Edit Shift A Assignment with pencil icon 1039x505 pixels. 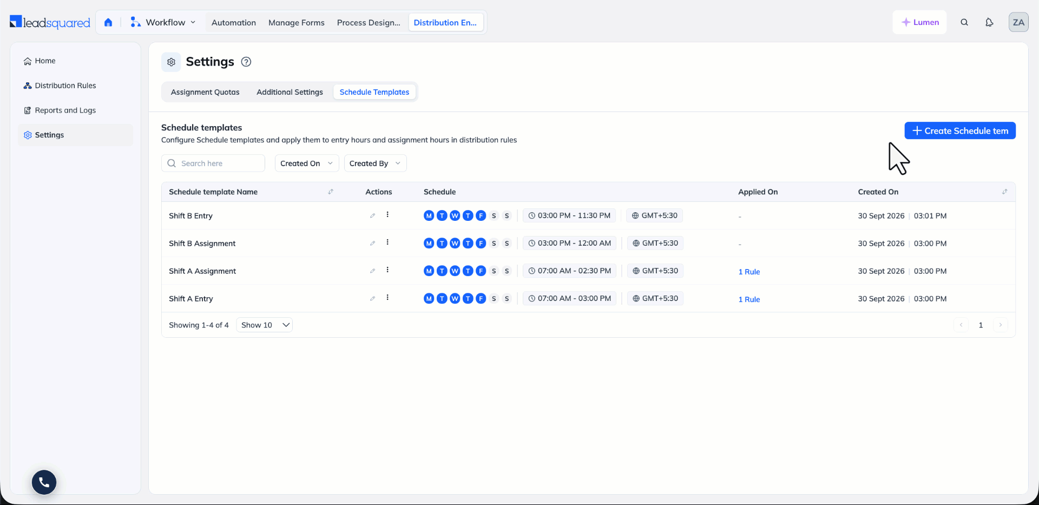tap(372, 271)
